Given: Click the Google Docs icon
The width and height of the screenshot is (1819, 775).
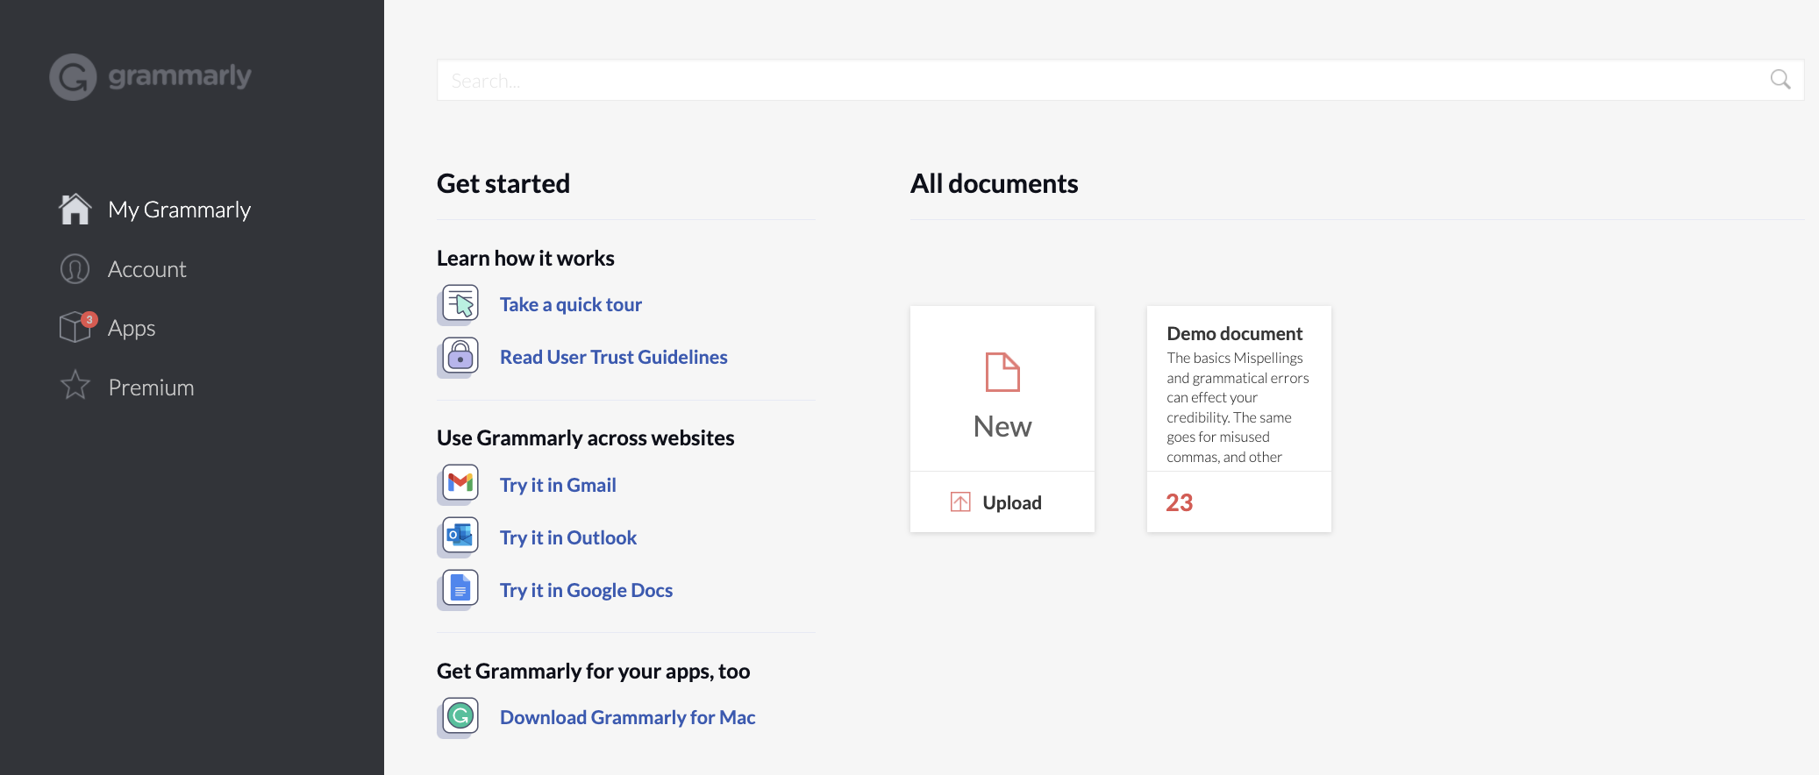Looking at the screenshot, I should [460, 588].
